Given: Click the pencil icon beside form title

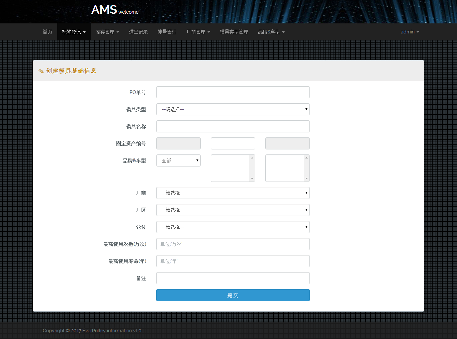Looking at the screenshot, I should 41,71.
